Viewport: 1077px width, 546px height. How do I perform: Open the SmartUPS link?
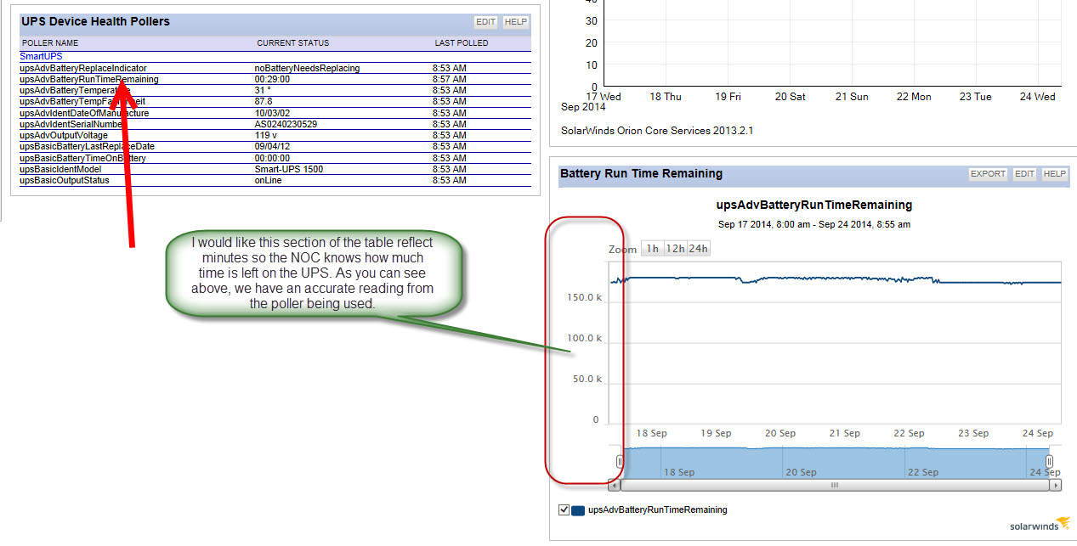(x=41, y=56)
